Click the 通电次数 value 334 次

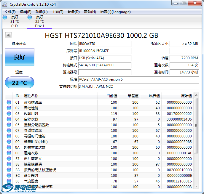point(184,65)
